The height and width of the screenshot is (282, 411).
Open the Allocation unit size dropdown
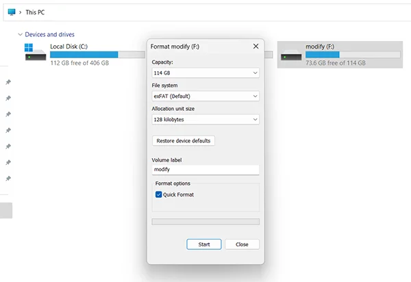coord(206,119)
